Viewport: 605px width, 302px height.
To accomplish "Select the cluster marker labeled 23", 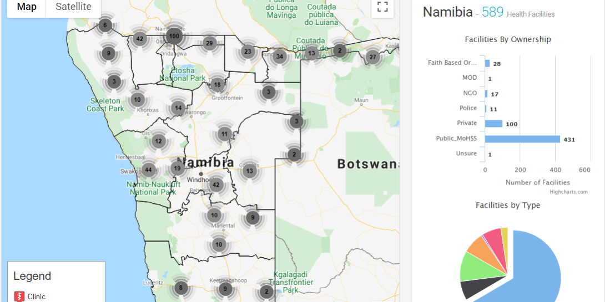I will (248, 52).
